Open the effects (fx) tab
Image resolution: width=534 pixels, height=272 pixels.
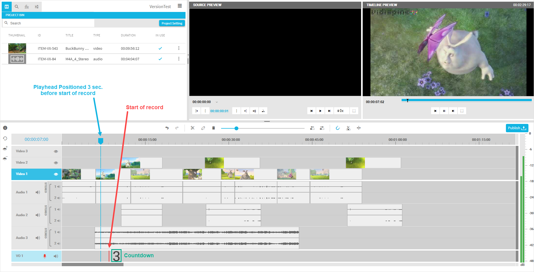27,7
